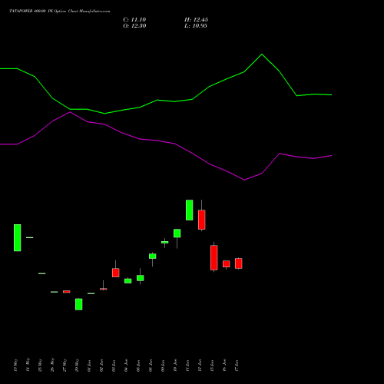Click the last red candle above 17 Jun
384x384 pixels.
click(239, 263)
